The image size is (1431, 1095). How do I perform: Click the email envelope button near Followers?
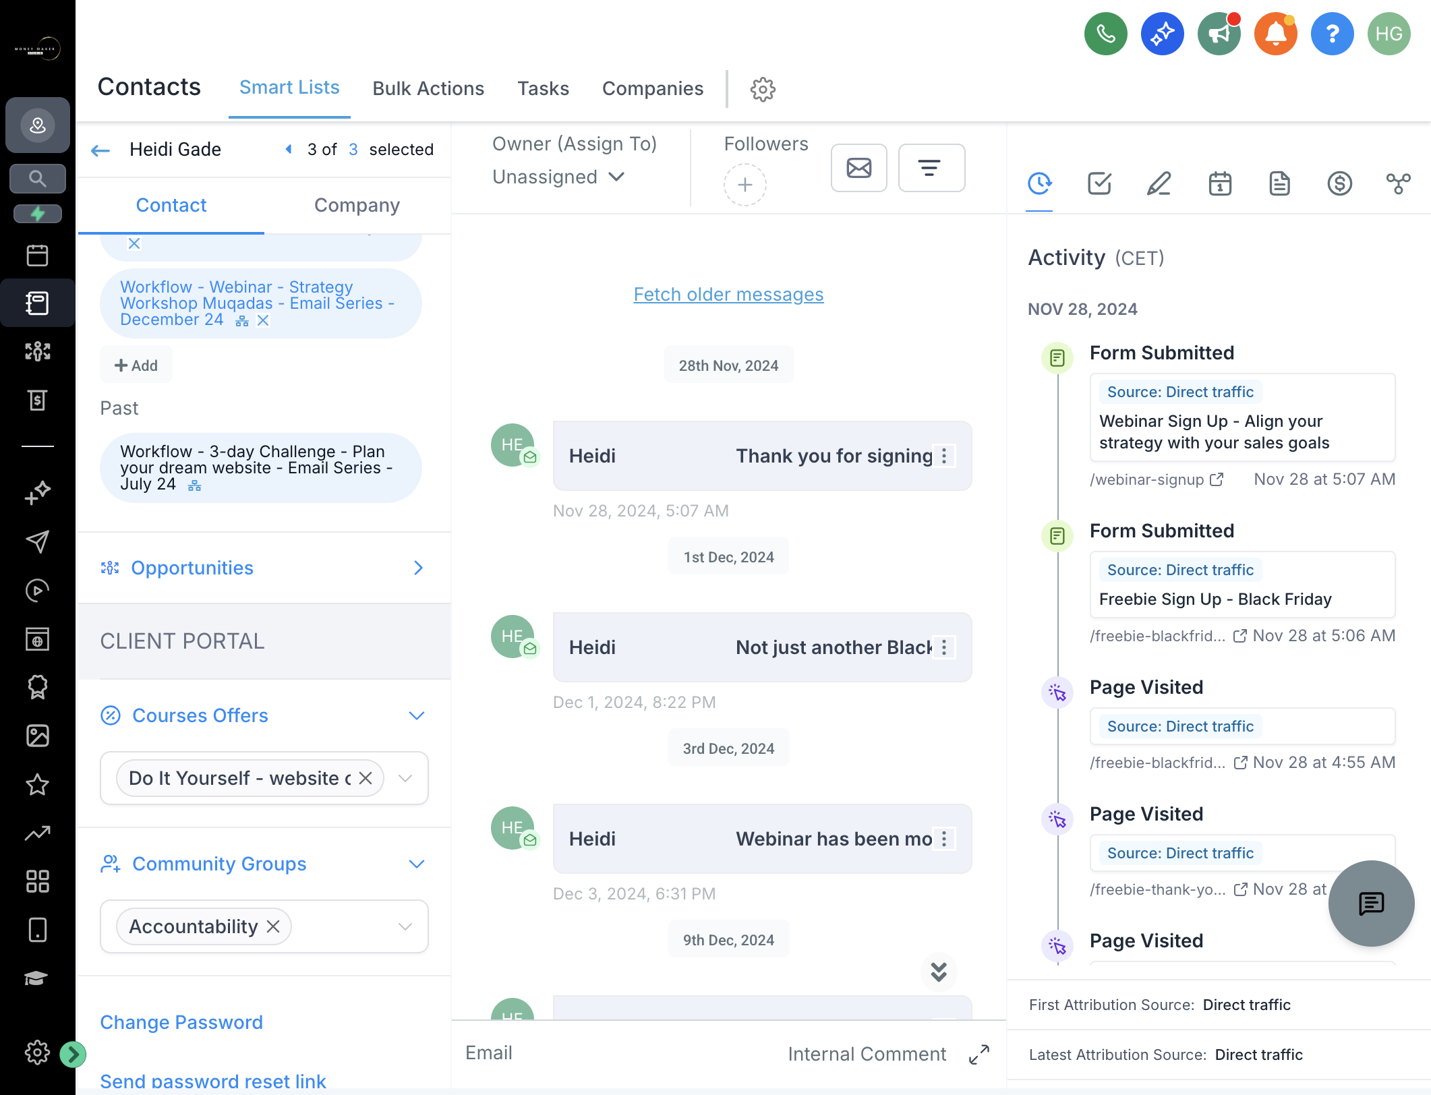click(x=858, y=168)
